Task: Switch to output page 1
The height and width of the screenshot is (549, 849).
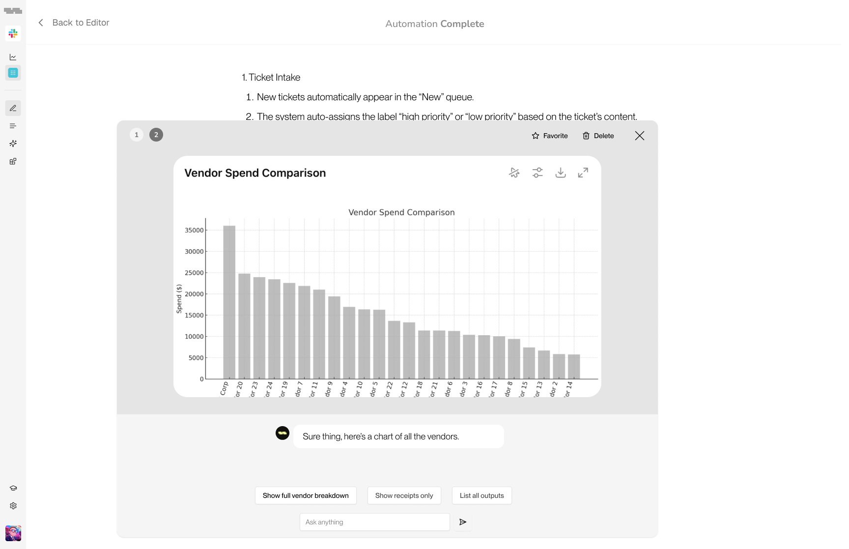Action: [x=137, y=135]
